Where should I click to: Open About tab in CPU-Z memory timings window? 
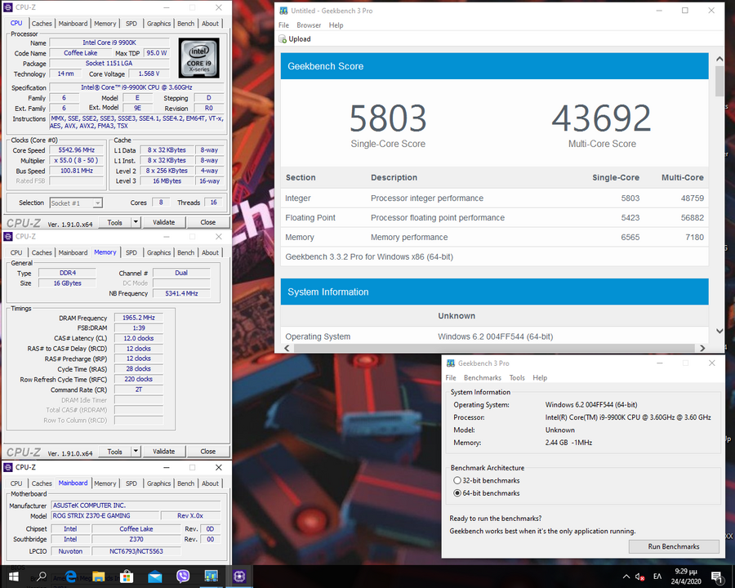click(x=210, y=252)
